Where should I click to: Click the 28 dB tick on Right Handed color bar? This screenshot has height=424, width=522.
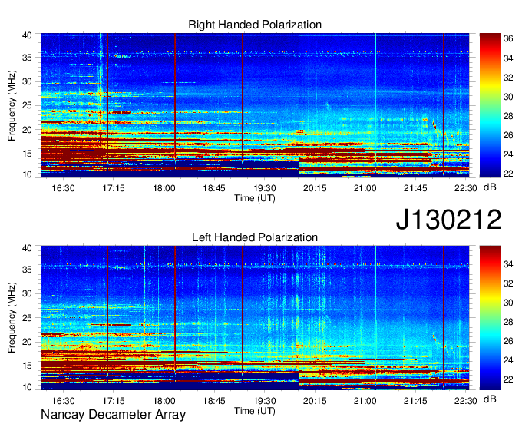click(508, 116)
